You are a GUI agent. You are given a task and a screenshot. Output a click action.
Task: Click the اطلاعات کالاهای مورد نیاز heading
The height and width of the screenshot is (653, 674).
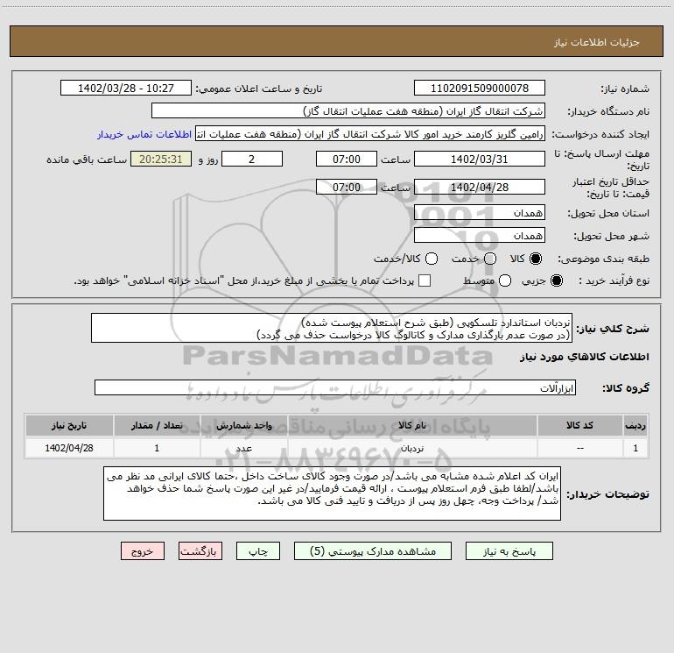pyautogui.click(x=585, y=357)
